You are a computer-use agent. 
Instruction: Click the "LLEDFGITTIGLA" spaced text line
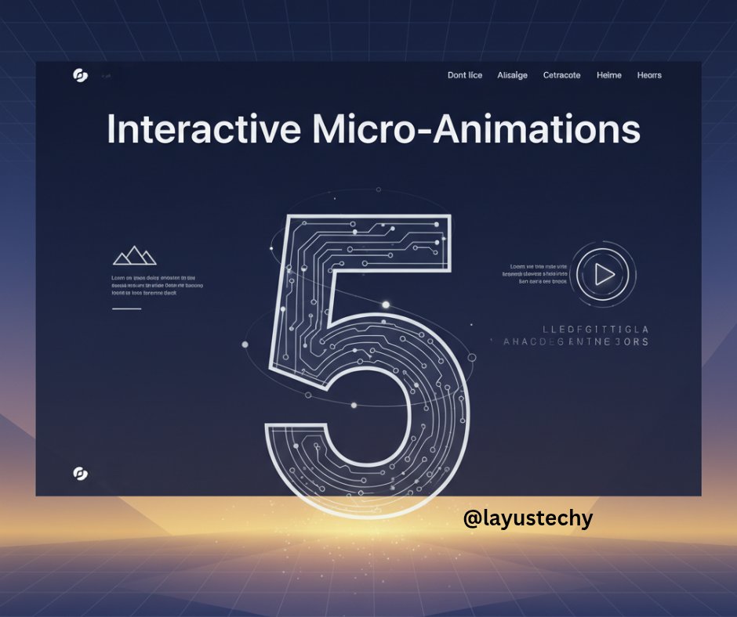pyautogui.click(x=596, y=329)
